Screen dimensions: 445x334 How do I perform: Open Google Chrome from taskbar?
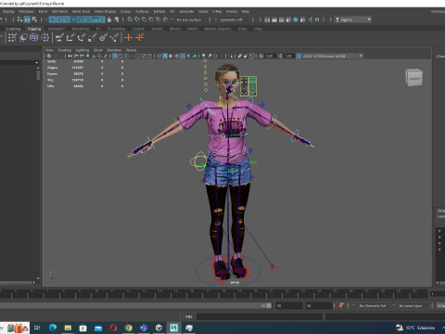(x=129, y=328)
